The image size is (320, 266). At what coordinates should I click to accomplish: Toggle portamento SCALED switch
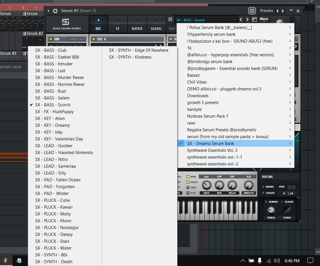282,202
